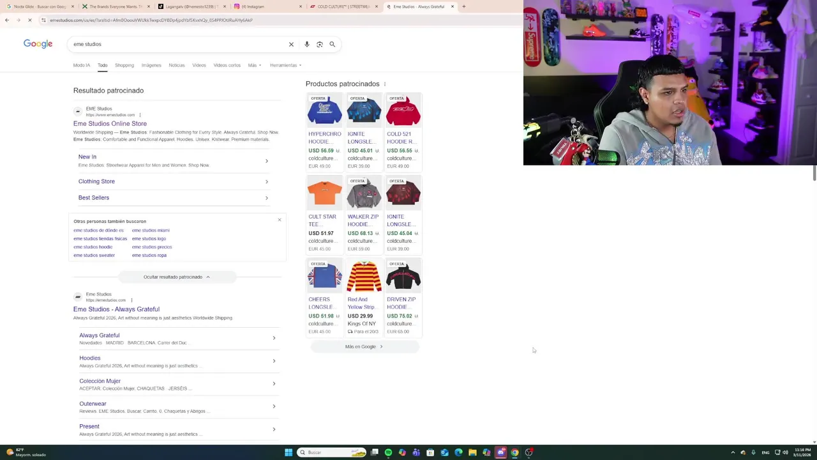This screenshot has height=460, width=817.
Task: Open the volume control in system tray
Action: pos(785,452)
